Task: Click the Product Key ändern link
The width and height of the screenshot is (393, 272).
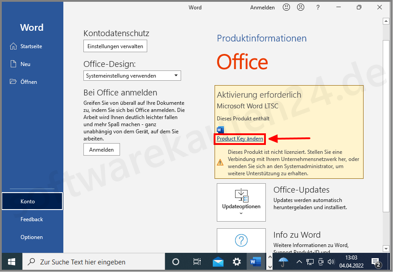Action: tap(239, 139)
